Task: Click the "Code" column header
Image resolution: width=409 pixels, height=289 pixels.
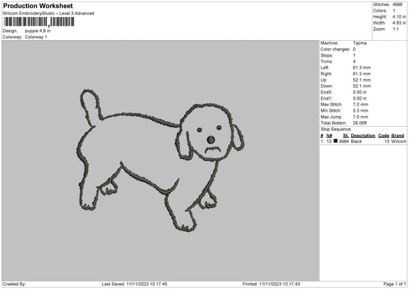Action: coord(384,136)
